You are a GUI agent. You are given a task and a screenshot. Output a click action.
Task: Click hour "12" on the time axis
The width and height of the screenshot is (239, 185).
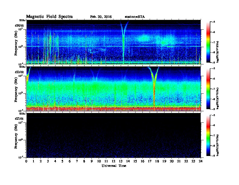coord(113,161)
